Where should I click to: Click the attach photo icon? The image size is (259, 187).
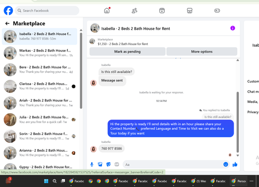click(100, 164)
